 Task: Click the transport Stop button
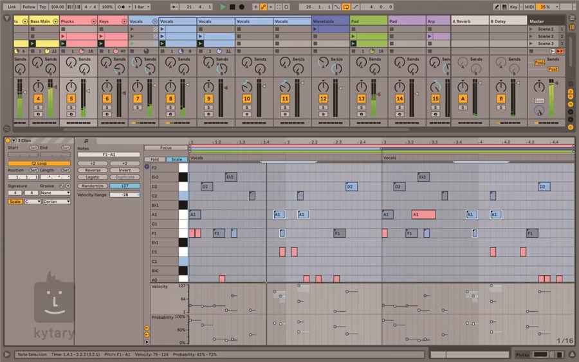(232, 6)
